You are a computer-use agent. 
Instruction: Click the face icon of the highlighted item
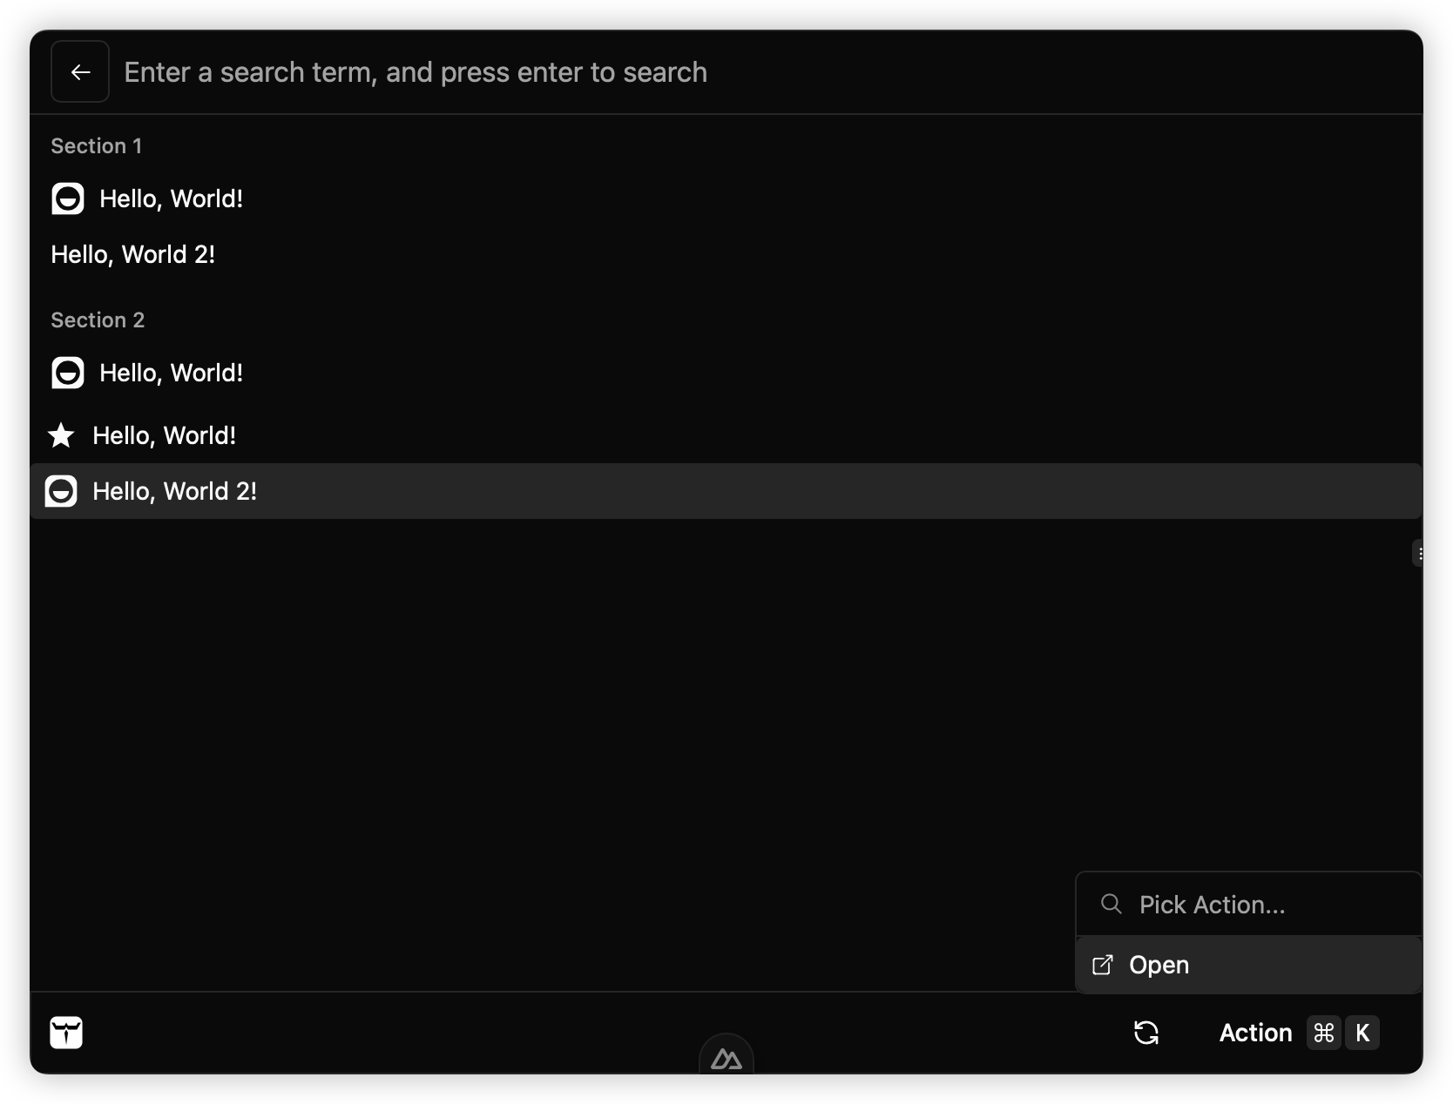pos(61,491)
